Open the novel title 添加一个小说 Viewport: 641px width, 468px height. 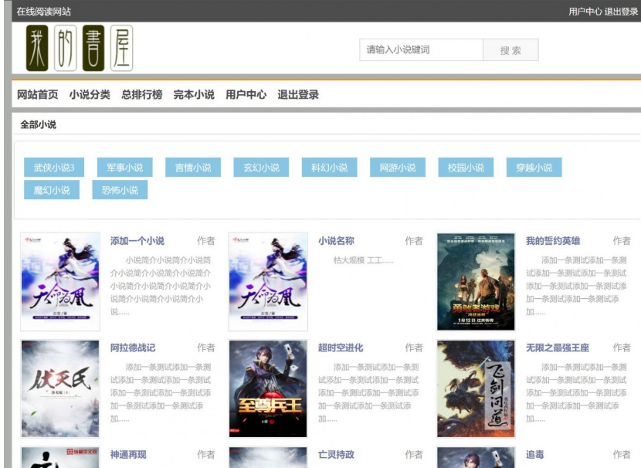[137, 241]
